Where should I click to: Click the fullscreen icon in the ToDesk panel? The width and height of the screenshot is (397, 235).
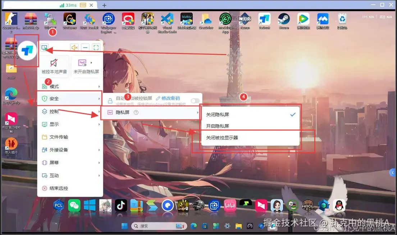(96, 48)
